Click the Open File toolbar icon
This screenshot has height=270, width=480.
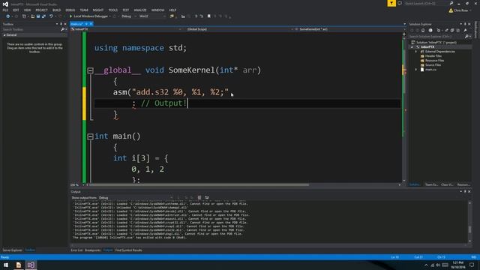pos(32,16)
